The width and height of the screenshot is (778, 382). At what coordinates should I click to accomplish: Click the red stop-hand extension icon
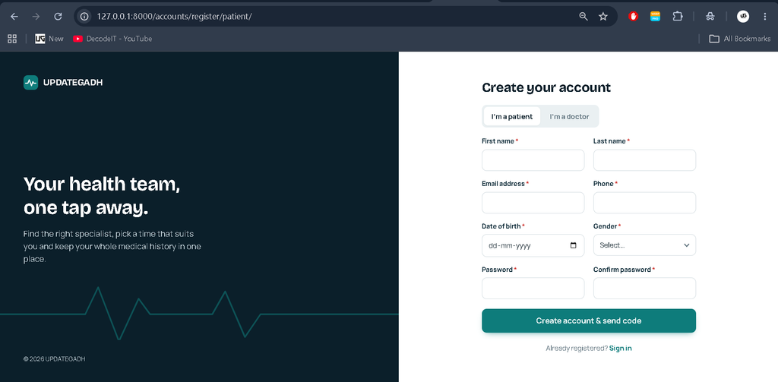633,17
